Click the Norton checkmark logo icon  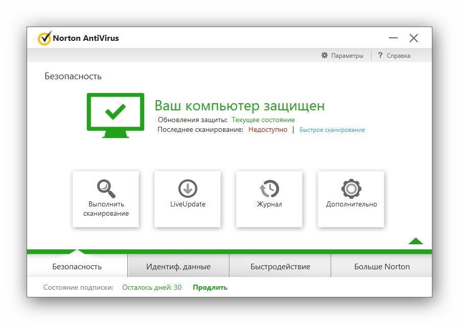tap(45, 38)
